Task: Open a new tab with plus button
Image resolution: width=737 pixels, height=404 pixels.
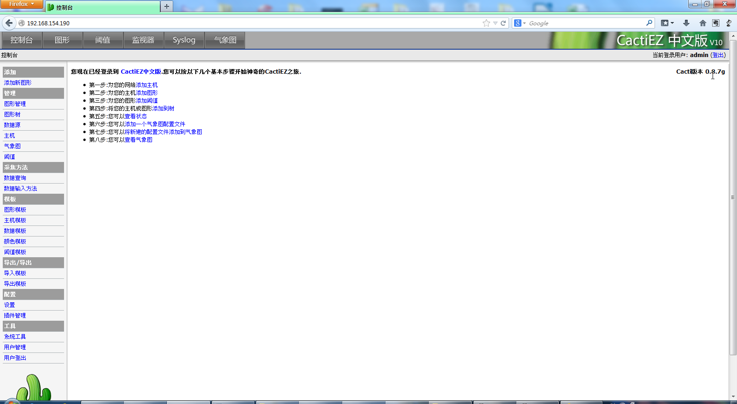Action: click(167, 6)
